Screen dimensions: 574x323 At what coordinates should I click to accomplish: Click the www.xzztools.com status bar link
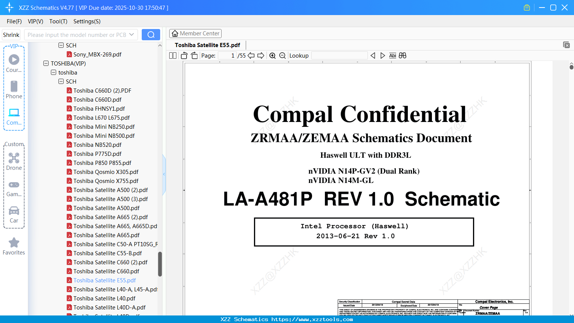coord(312,319)
